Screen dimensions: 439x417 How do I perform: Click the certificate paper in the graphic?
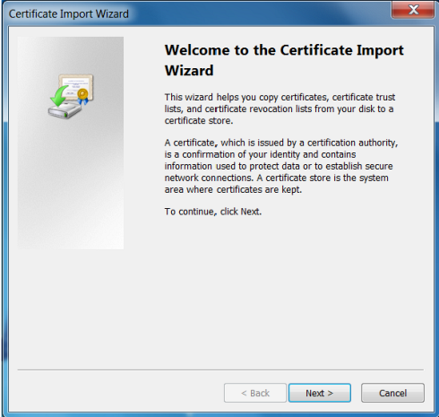pos(76,85)
